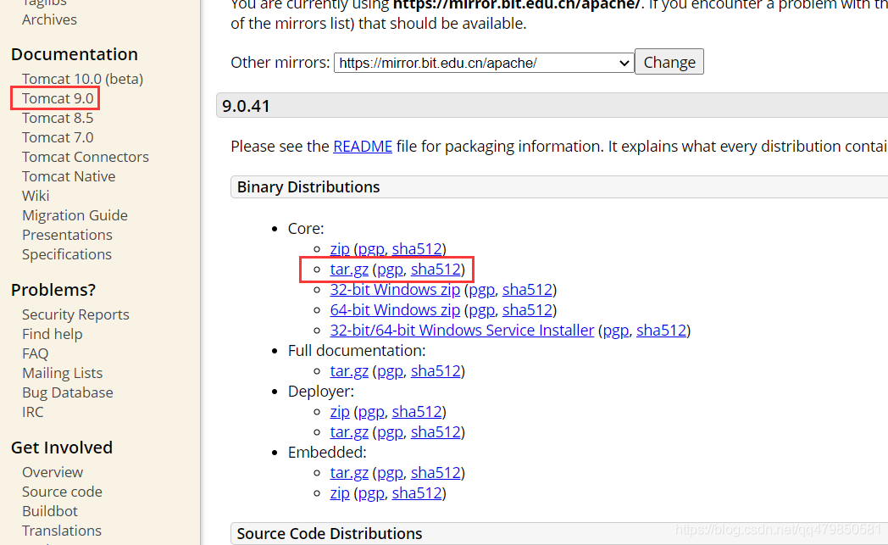Viewport: 888px width, 545px height.
Task: Select the Source Code Distributions heading text
Action: click(329, 534)
